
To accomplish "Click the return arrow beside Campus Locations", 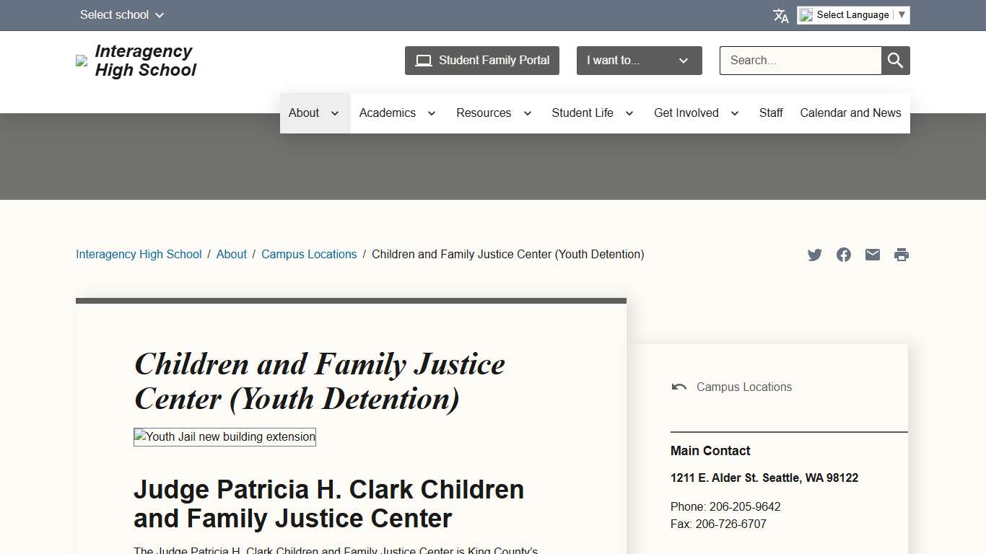I will pyautogui.click(x=679, y=387).
